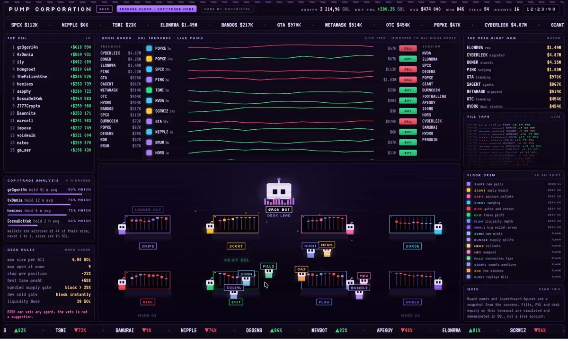Select the blue SURGE desk robot
Viewport: 568px width, 341px height.
(x=438, y=229)
